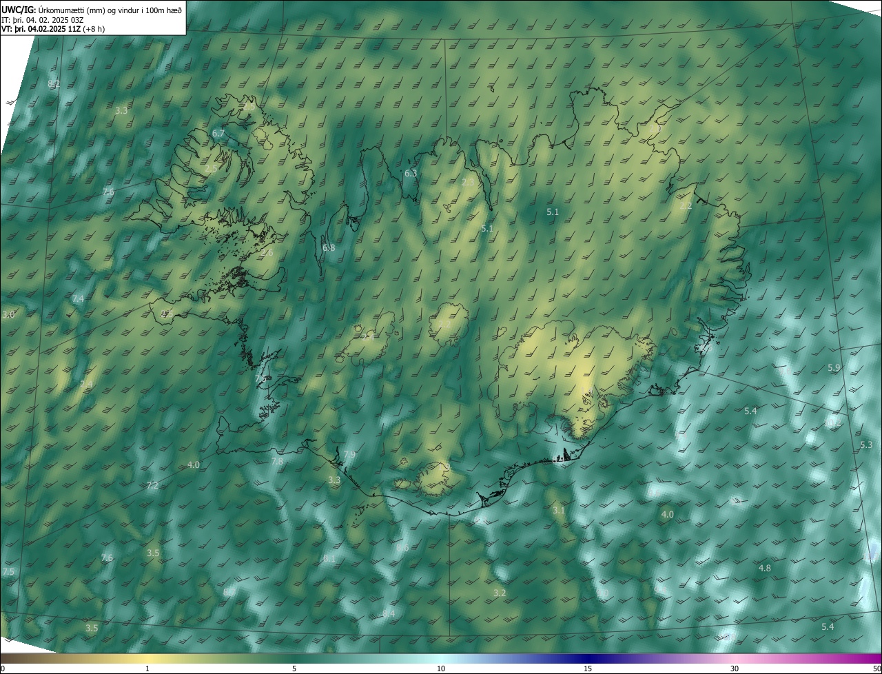
Task: Click the color scale label "0"
Action: click(x=3, y=669)
